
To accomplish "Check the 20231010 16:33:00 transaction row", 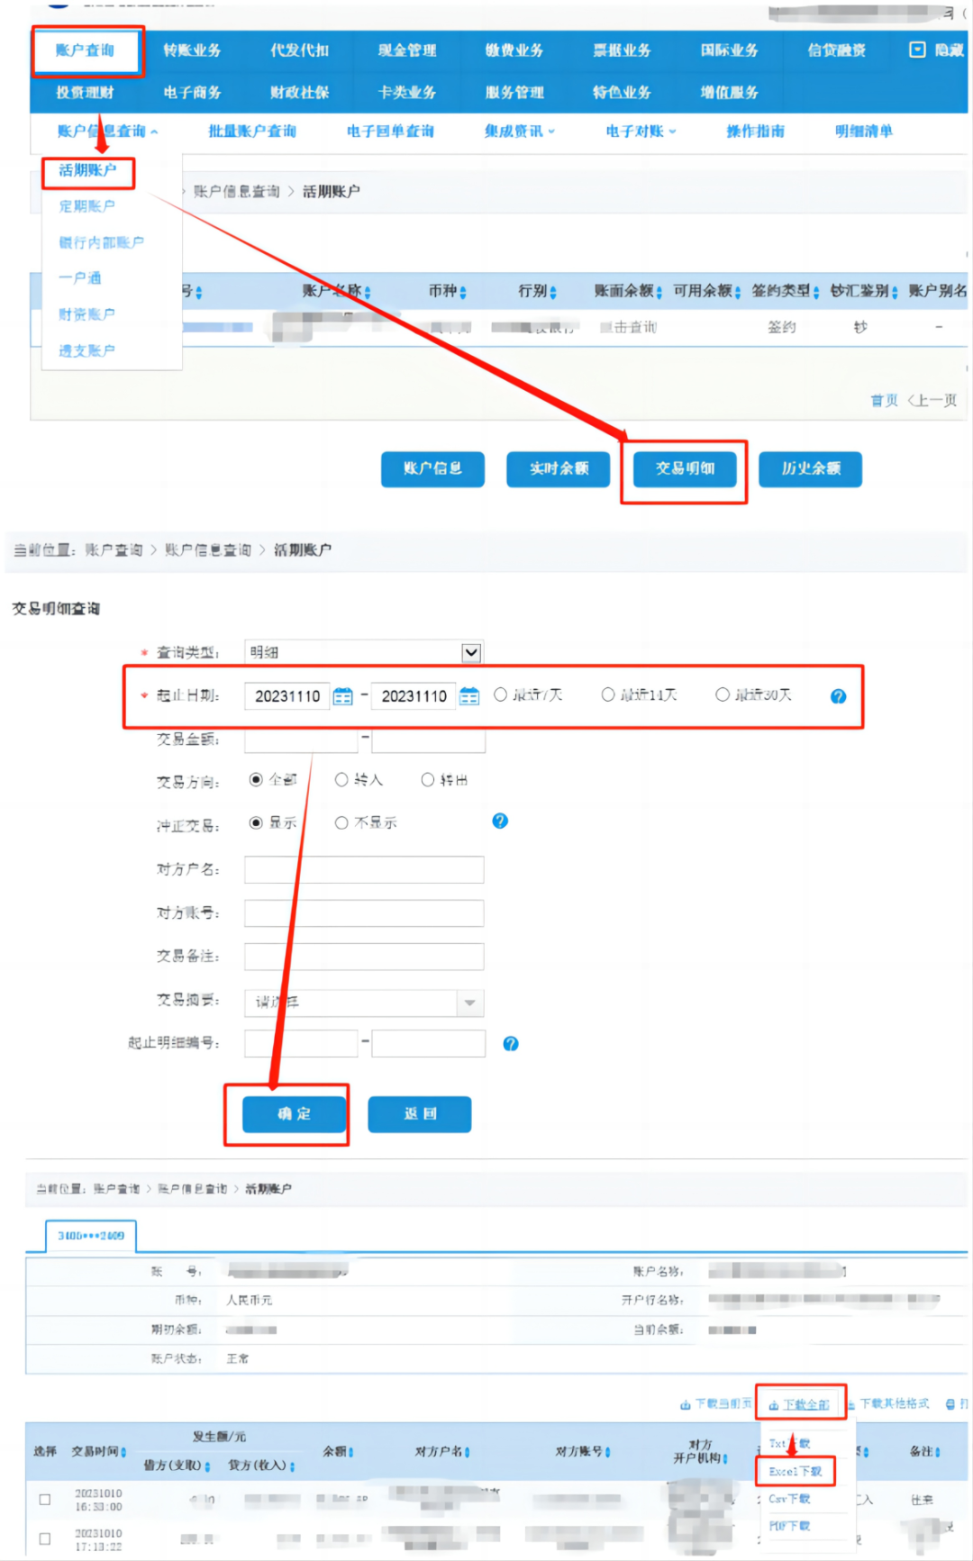I will (x=45, y=1500).
